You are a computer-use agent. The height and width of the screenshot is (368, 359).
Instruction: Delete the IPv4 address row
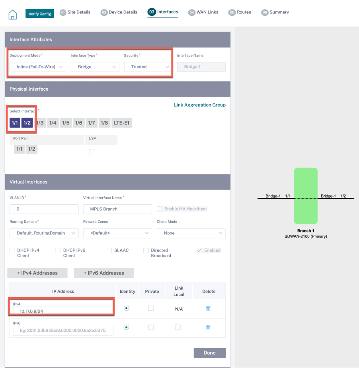click(208, 308)
